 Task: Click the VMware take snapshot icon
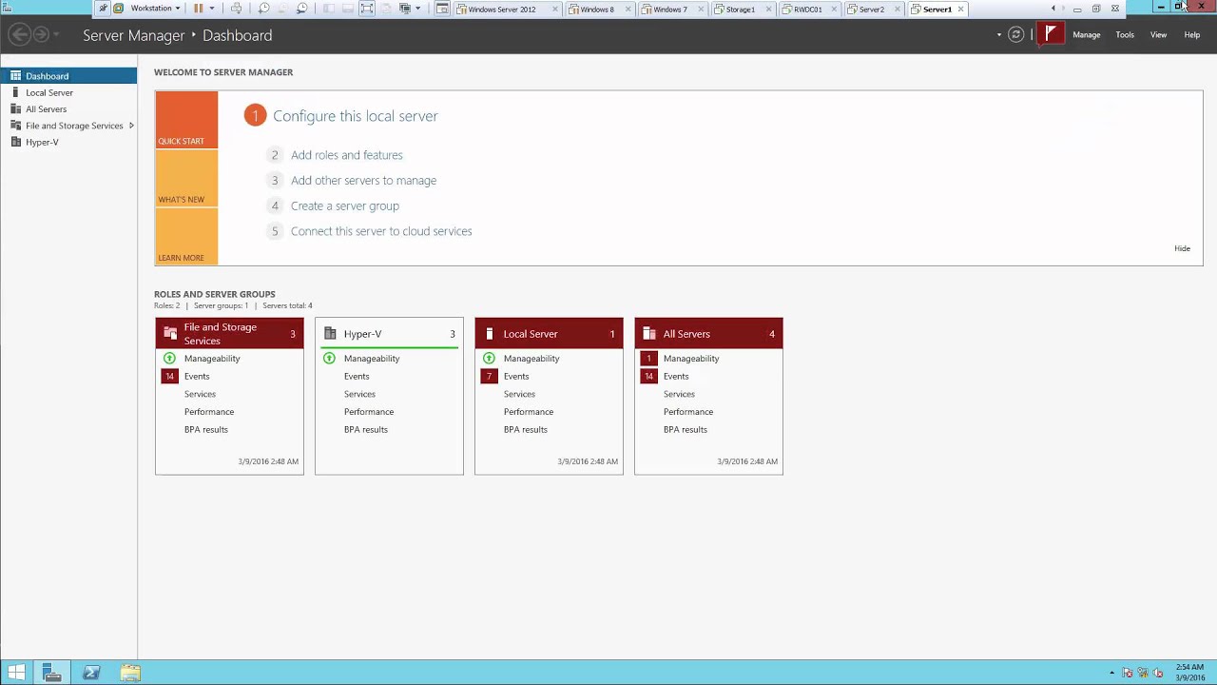[264, 9]
